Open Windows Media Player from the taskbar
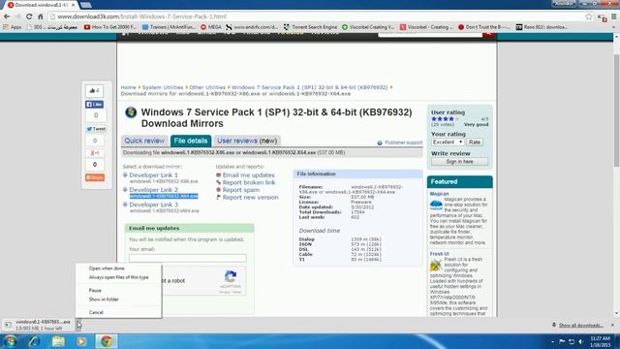The image size is (620, 349). tap(81, 341)
